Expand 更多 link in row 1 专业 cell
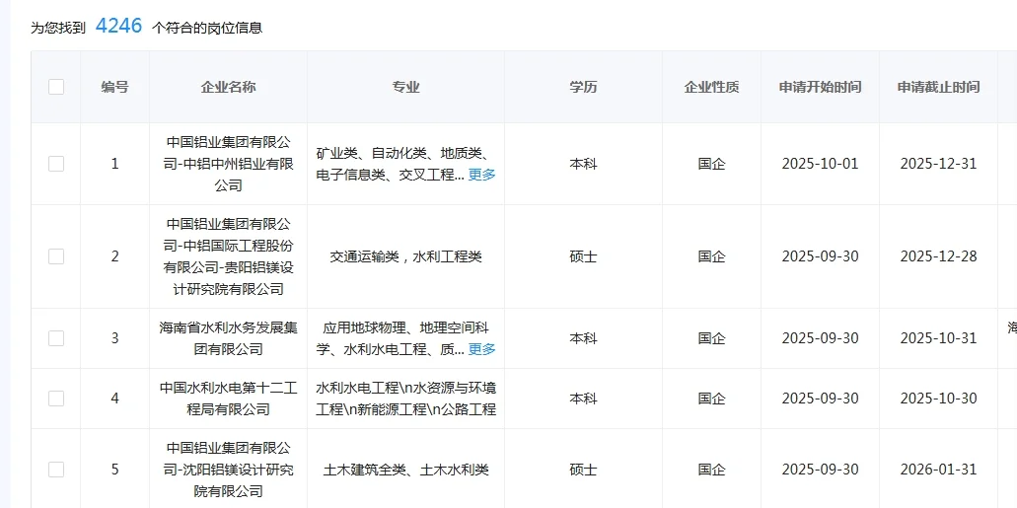 click(x=482, y=175)
